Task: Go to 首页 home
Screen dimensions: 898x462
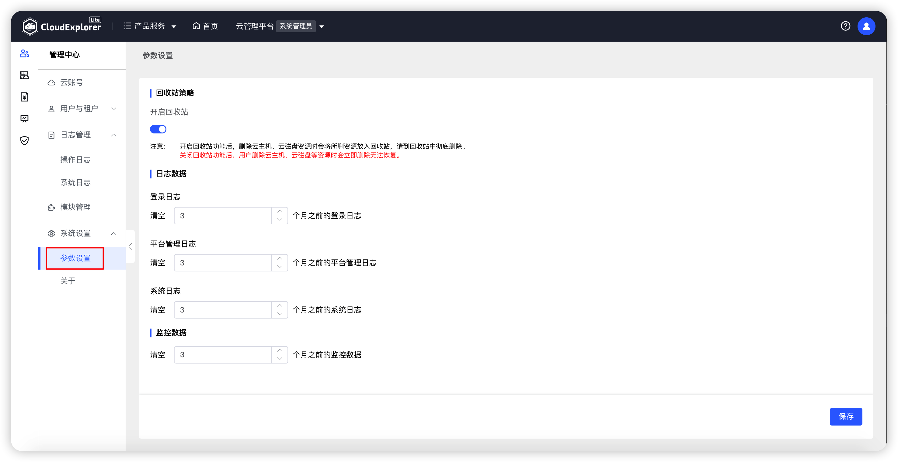Action: (205, 26)
